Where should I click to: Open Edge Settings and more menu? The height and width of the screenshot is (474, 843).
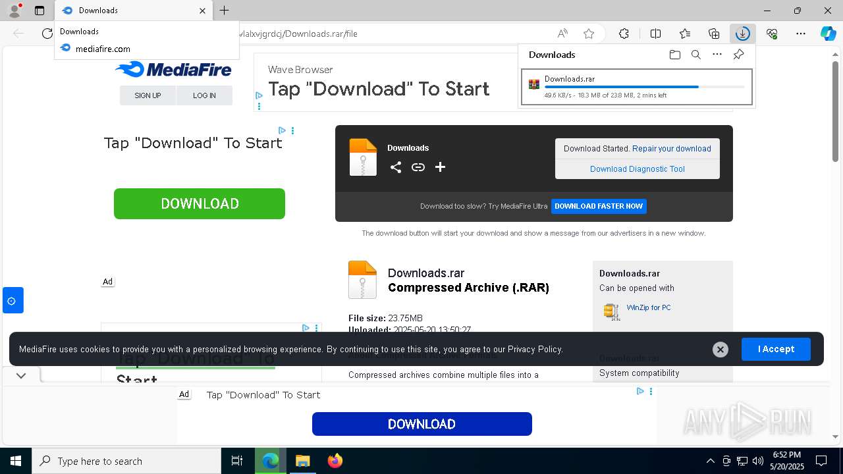(x=801, y=34)
